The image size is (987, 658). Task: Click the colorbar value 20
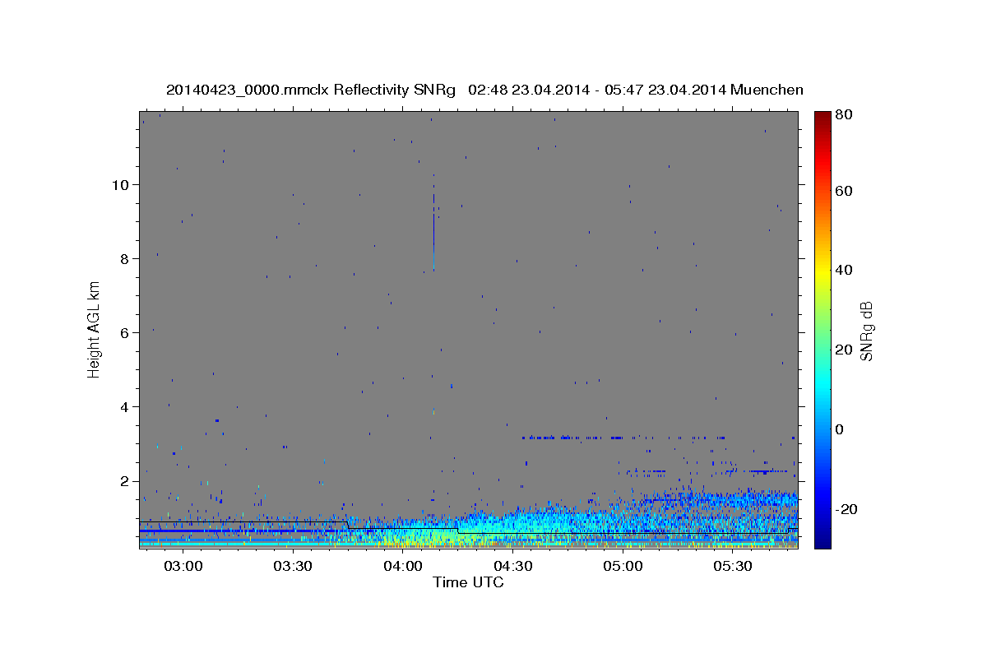pos(846,350)
